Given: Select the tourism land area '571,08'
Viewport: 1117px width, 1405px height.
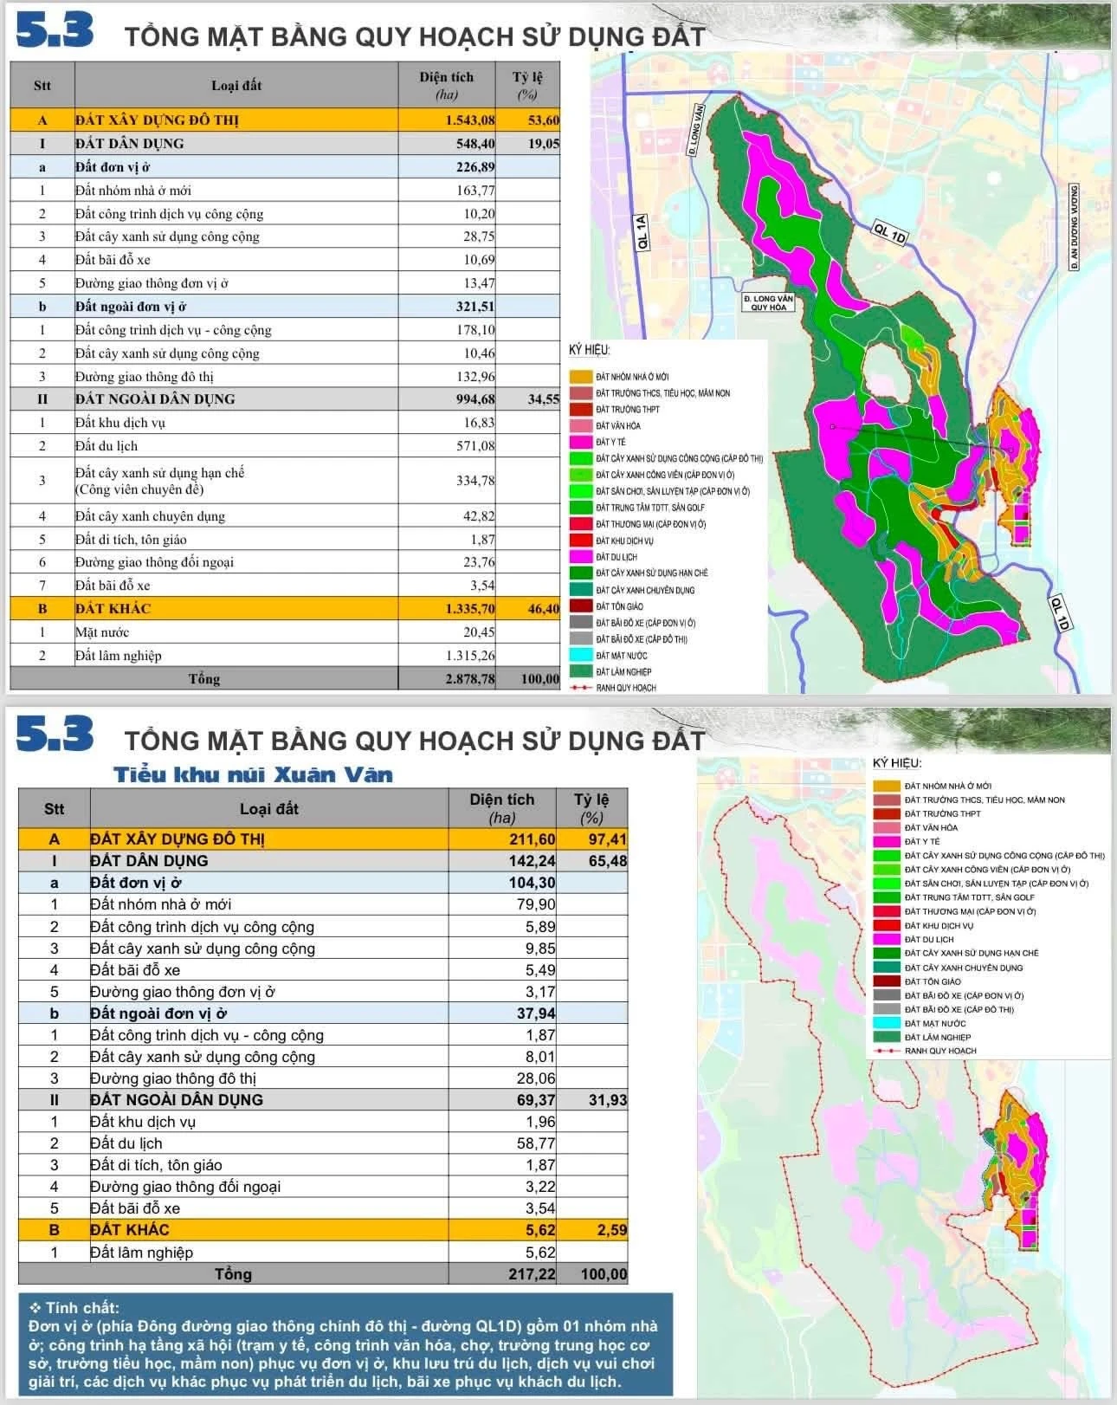Looking at the screenshot, I should (476, 446).
